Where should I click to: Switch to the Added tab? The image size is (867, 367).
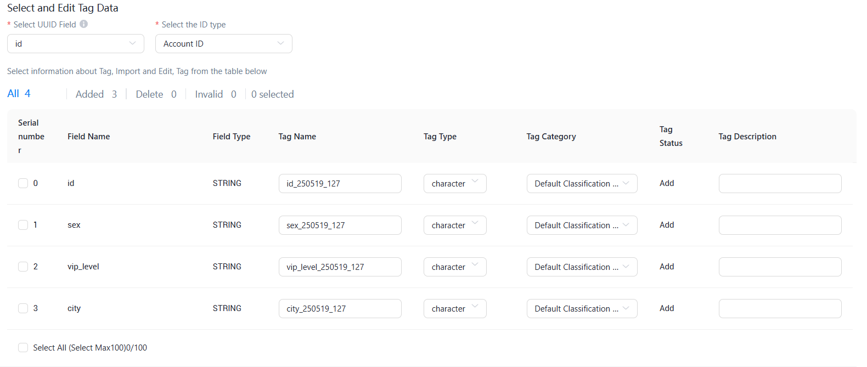click(x=96, y=94)
